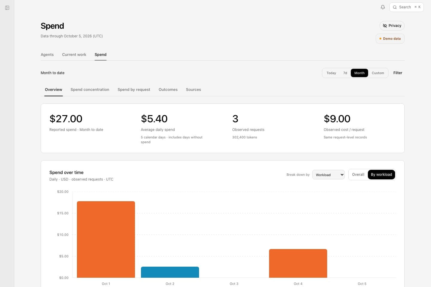431x287 pixels.
Task: Click the orange Oct 1 bar
Action: (x=106, y=239)
